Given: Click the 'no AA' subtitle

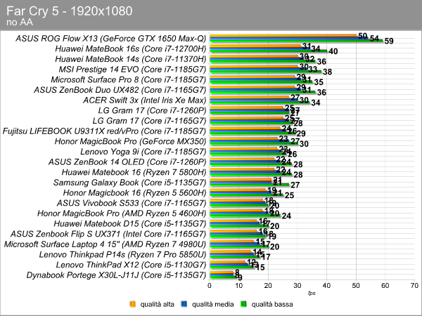Looking at the screenshot, I should pyautogui.click(x=20, y=22).
